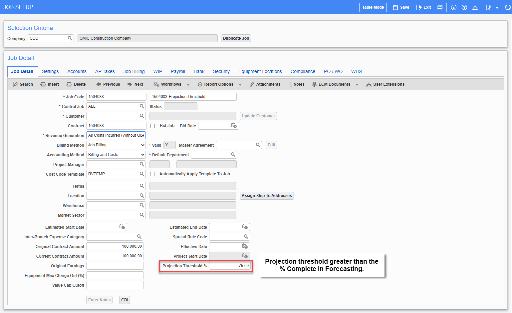Click Original Contract Amount field
This screenshot has width=512, height=313.
[115, 246]
